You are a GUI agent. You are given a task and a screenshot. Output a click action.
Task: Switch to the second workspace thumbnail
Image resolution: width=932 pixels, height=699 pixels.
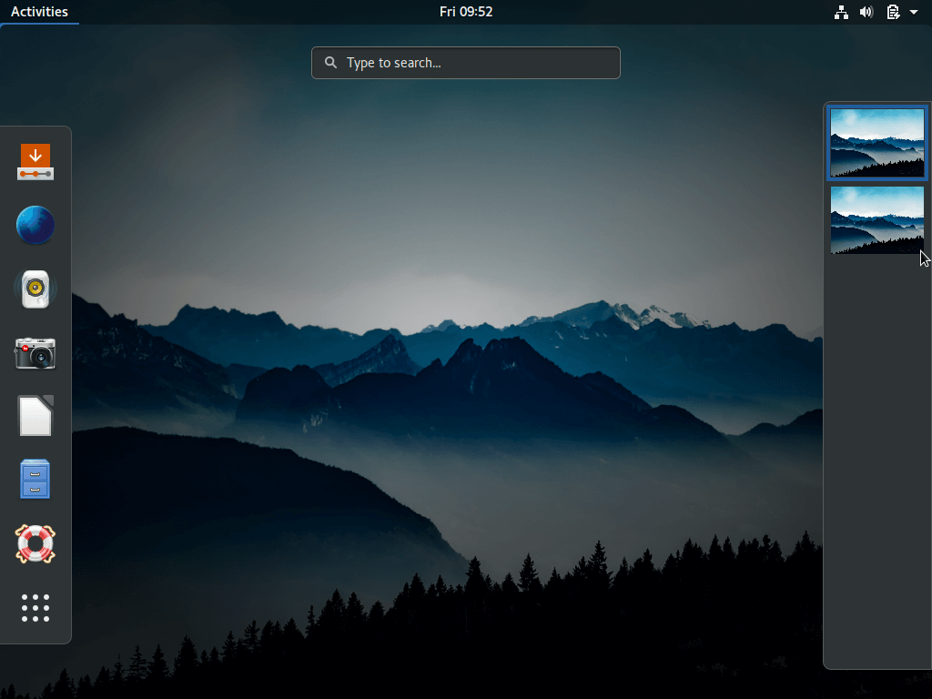[x=877, y=220]
